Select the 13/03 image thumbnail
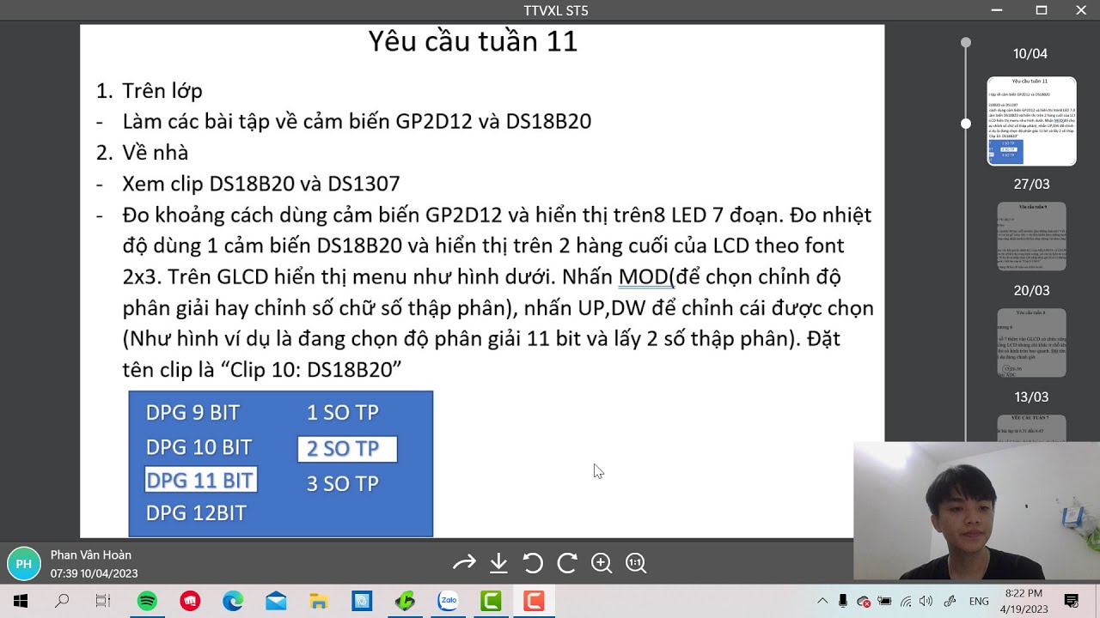1100x618 pixels. click(x=1031, y=429)
